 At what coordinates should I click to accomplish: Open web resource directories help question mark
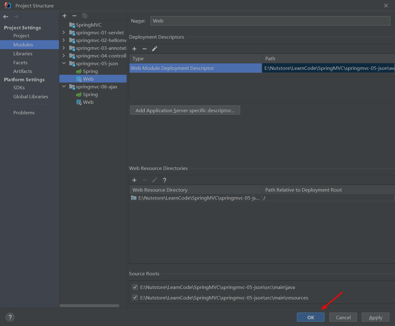(165, 180)
